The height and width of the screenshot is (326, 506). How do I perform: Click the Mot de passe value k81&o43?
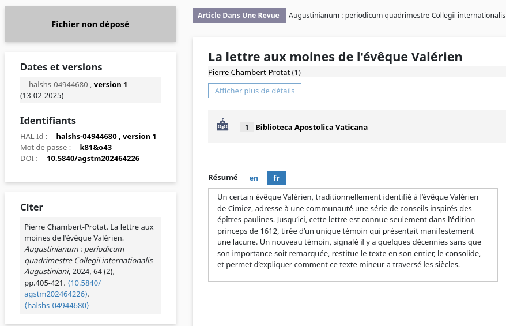[96, 147]
